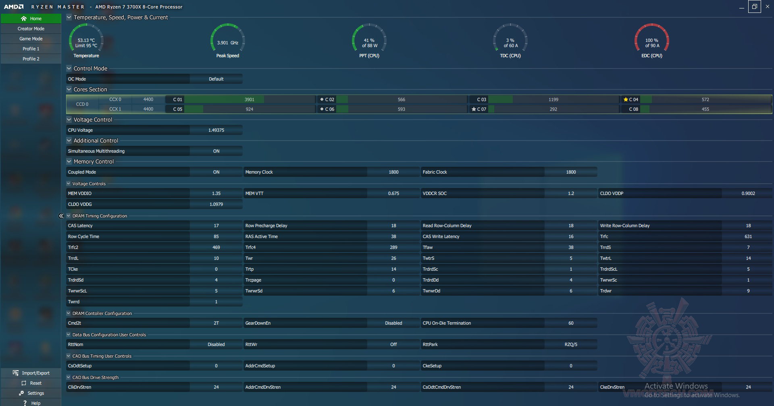Click the dot marker on core C 06

tap(322, 109)
